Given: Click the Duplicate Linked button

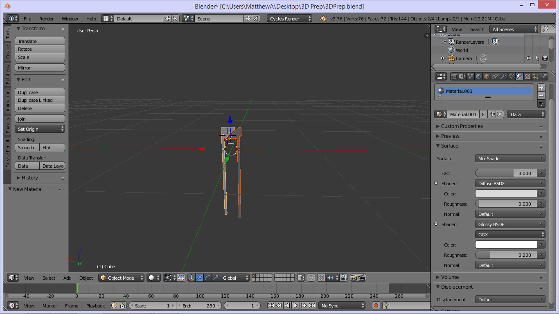Looking at the screenshot, I should [40, 100].
